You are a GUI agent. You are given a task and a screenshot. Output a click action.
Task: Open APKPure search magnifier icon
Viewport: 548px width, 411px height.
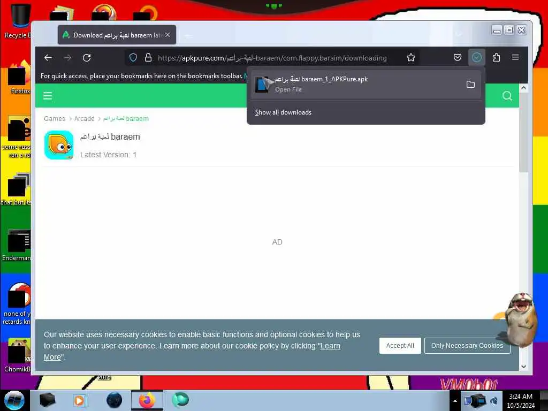[x=507, y=96]
